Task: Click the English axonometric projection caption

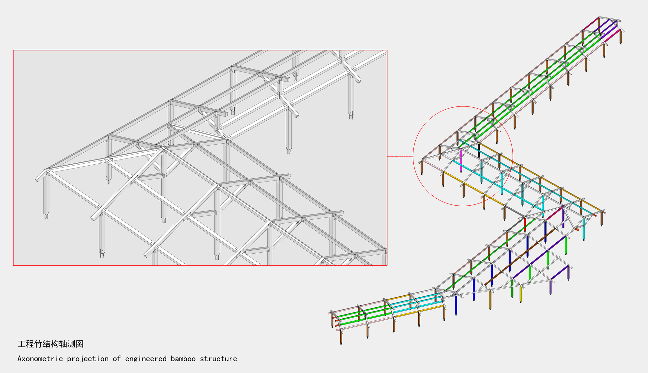Action: [127, 359]
